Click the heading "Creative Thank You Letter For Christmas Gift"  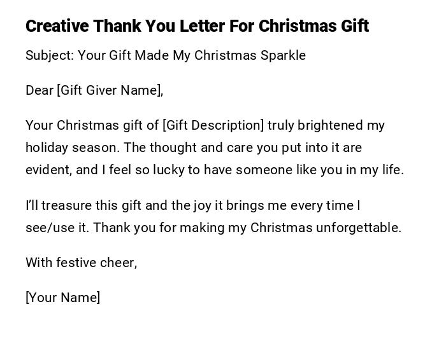(x=197, y=26)
